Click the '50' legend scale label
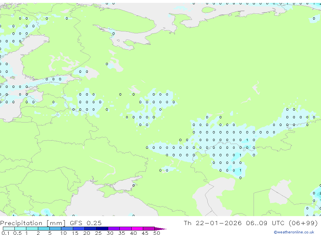Screen dimensions: 321x235 click(x=157, y=233)
